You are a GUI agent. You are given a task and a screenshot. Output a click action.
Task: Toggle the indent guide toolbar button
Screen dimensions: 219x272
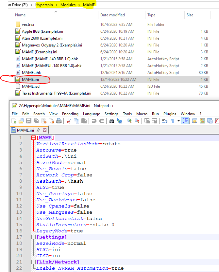pos(185,121)
